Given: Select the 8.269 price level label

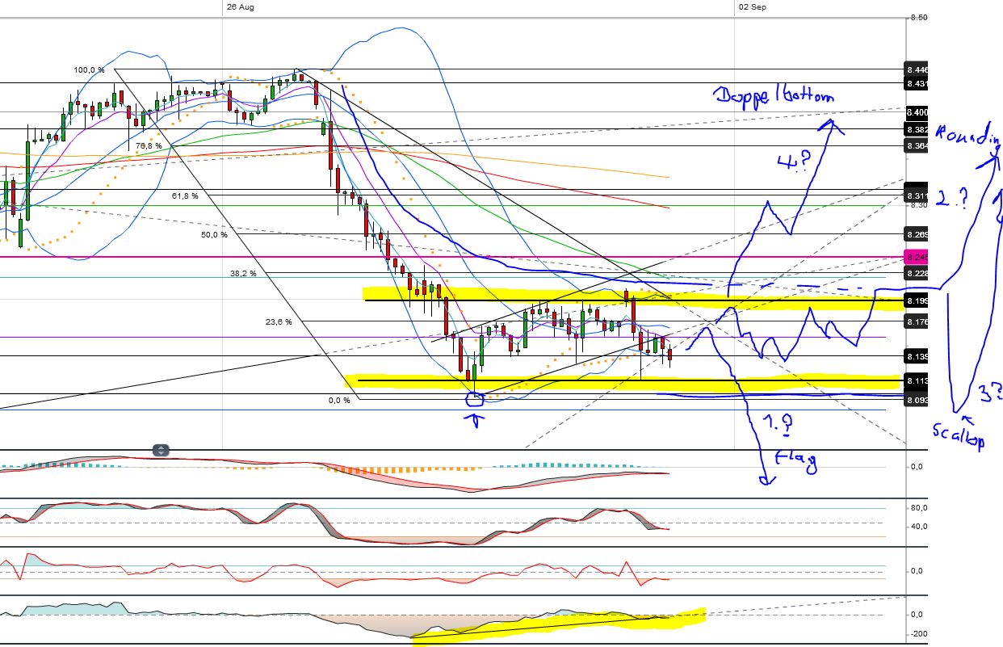Looking at the screenshot, I should 916,235.
